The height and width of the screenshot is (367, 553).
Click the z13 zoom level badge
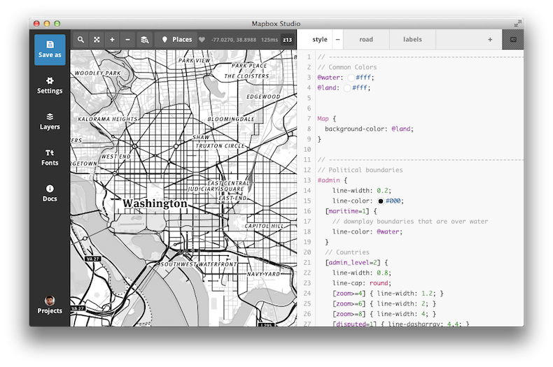click(287, 40)
